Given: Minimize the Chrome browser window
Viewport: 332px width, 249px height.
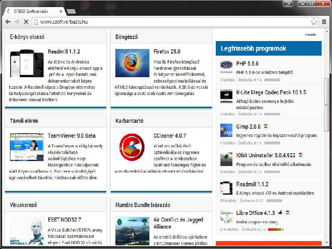Looking at the screenshot, I should [303, 3].
